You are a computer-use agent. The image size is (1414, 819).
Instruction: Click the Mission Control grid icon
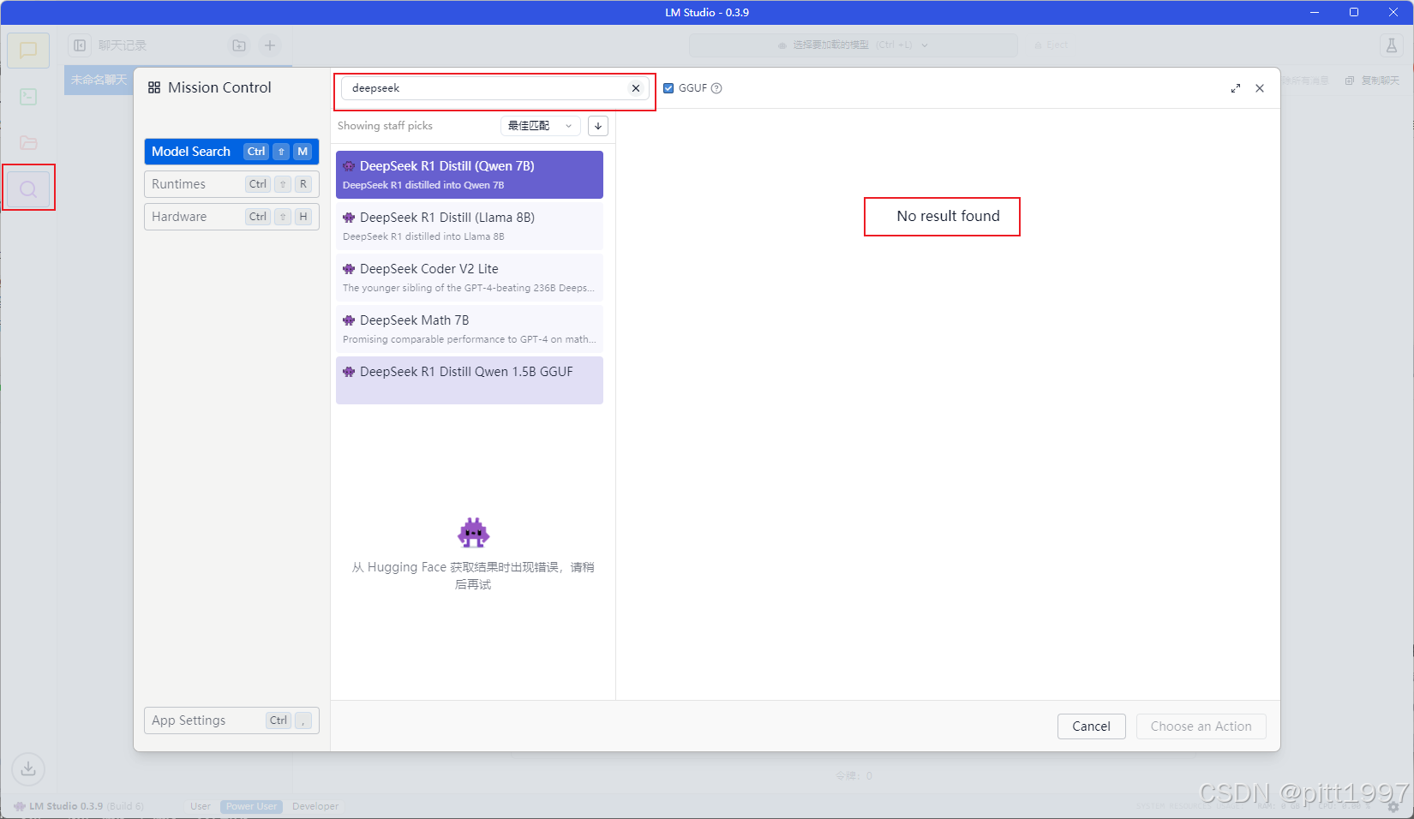pos(154,87)
